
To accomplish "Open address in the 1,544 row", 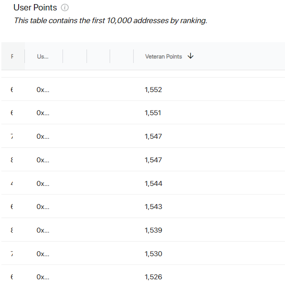I will 43,184.
